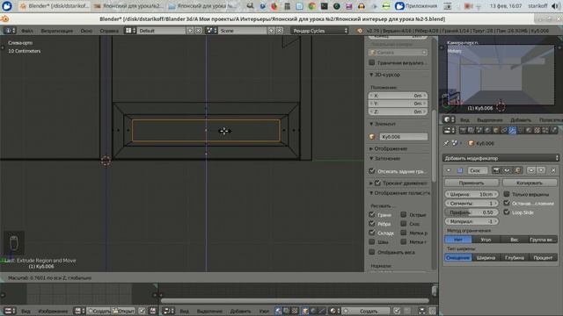Add a new scene with plus button
Viewport: 563px width, 316px height.
(x=272, y=31)
